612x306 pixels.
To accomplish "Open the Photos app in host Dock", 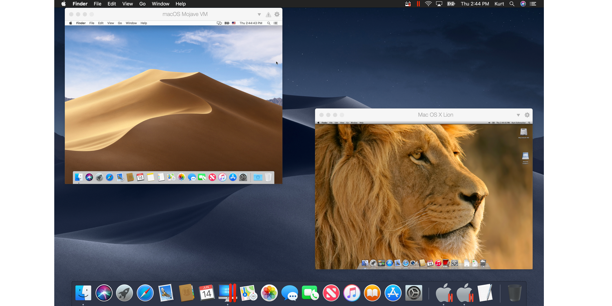I will 269,293.
